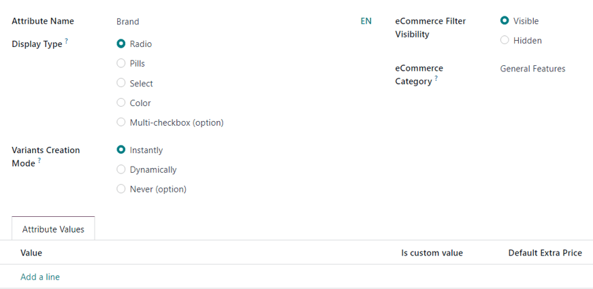The image size is (593, 289).
Task: Set variants creation mode to Dynamically
Action: click(x=121, y=170)
